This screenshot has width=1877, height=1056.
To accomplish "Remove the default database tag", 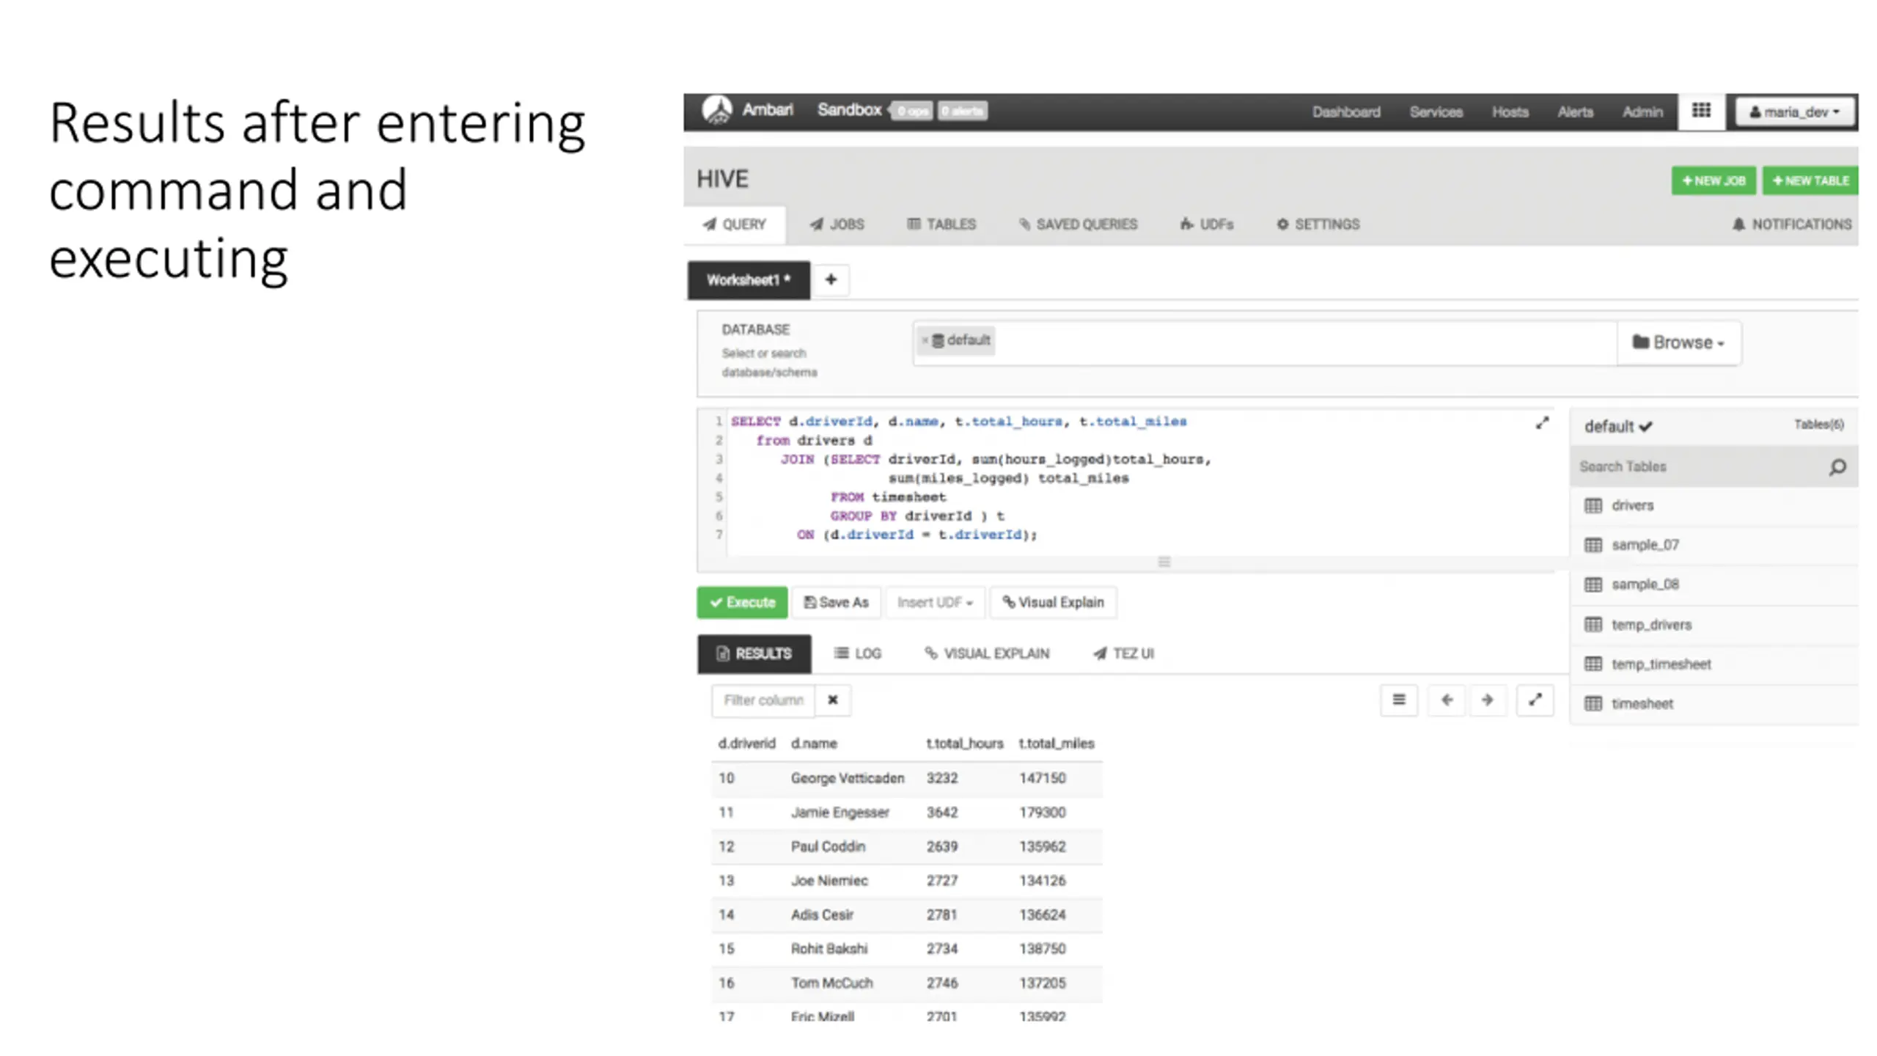I will pyautogui.click(x=925, y=340).
